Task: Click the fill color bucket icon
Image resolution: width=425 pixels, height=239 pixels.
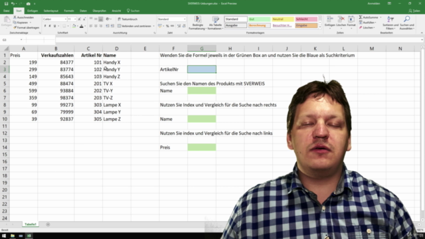Action: 74,26
